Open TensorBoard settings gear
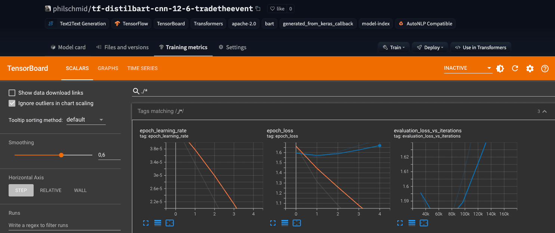The height and width of the screenshot is (233, 555). click(x=530, y=68)
